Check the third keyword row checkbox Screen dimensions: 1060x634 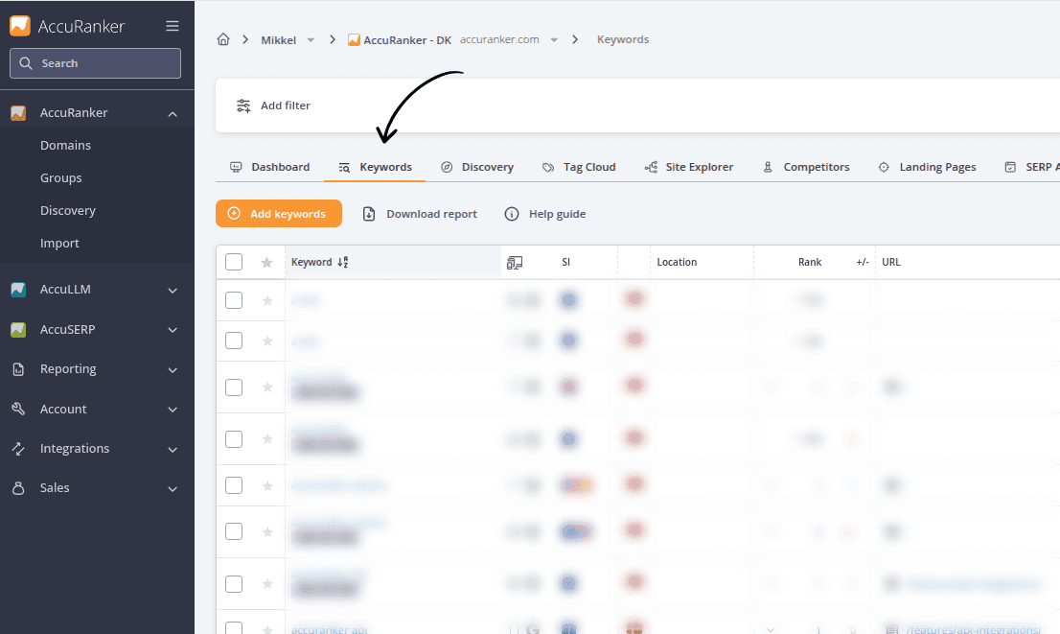point(234,387)
